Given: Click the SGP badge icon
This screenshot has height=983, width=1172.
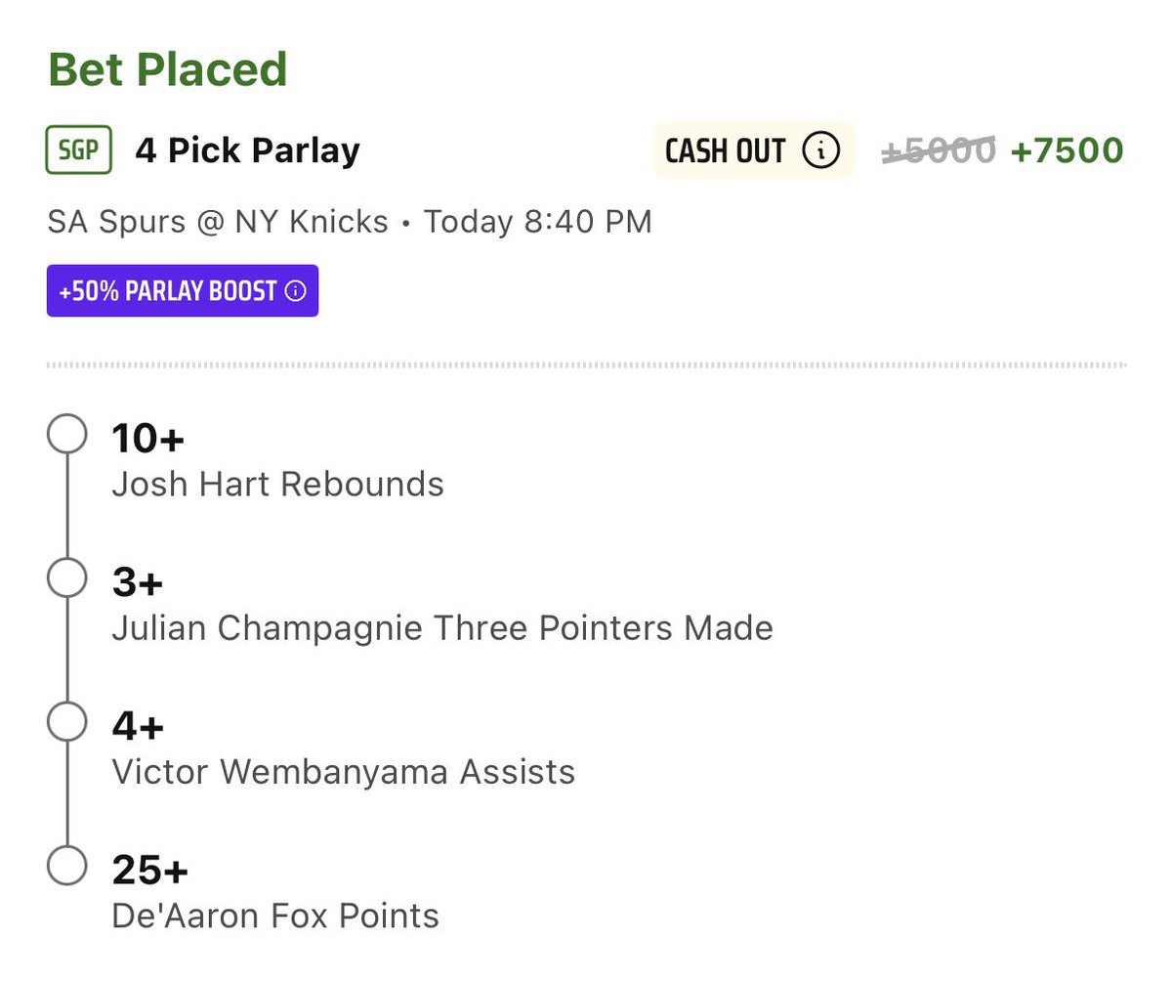Looking at the screenshot, I should pyautogui.click(x=79, y=150).
